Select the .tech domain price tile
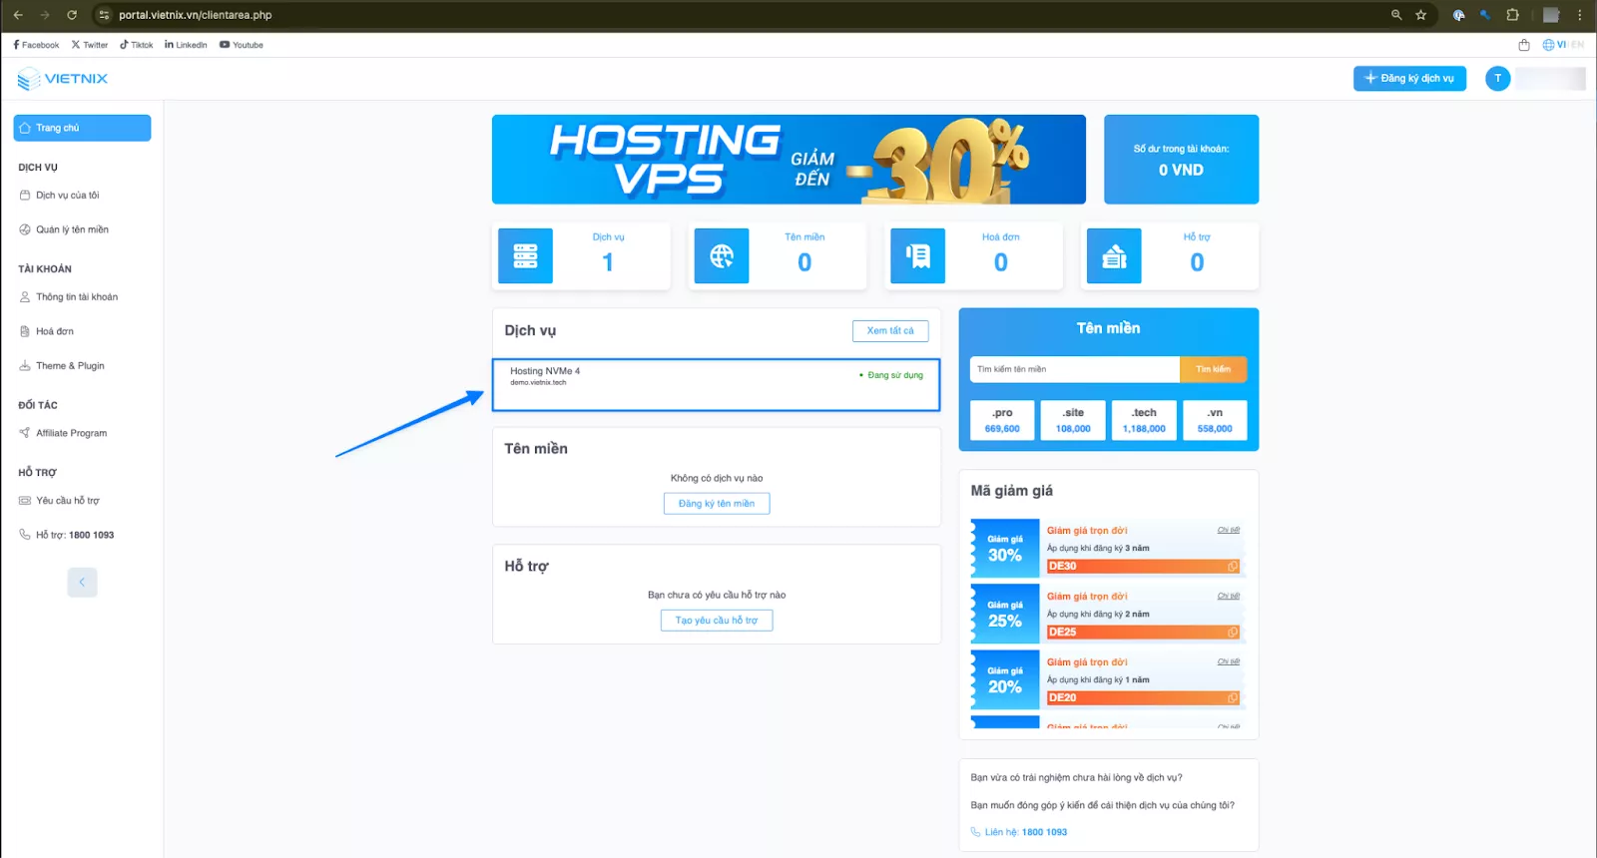Image resolution: width=1597 pixels, height=858 pixels. (1144, 420)
